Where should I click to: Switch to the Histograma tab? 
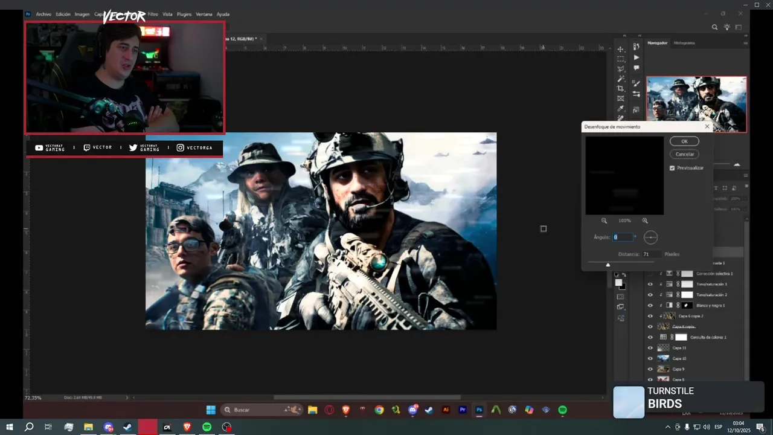click(x=684, y=43)
